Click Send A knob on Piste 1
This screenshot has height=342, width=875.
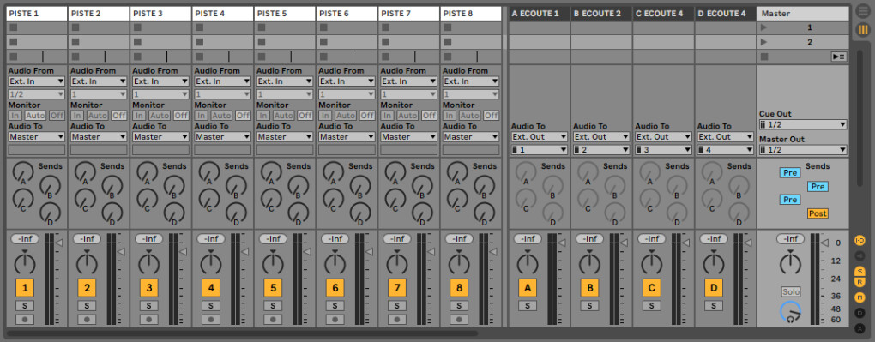click(x=23, y=172)
